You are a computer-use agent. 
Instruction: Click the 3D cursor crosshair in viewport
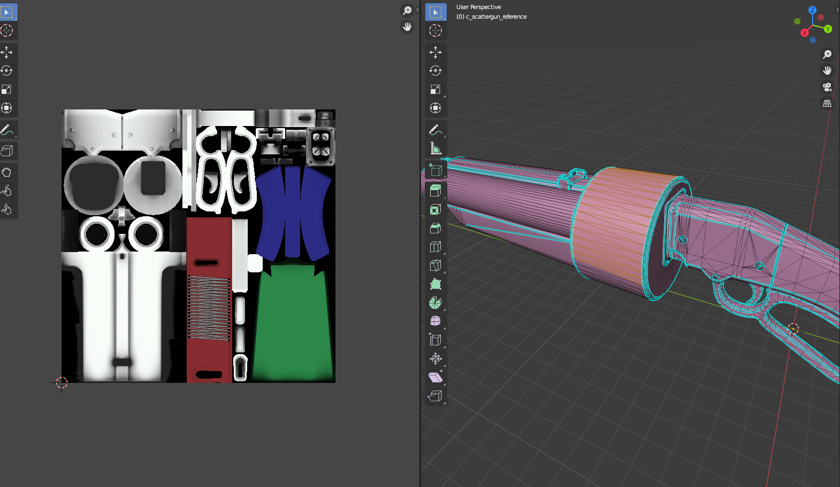point(793,328)
